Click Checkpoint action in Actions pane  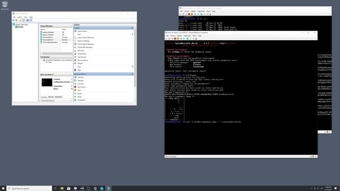click(x=81, y=100)
